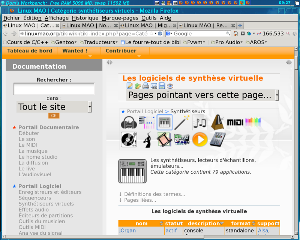Screen dimensions: 300x240
Task: Click the forward navigation arrow
Action: click(x=14, y=34)
